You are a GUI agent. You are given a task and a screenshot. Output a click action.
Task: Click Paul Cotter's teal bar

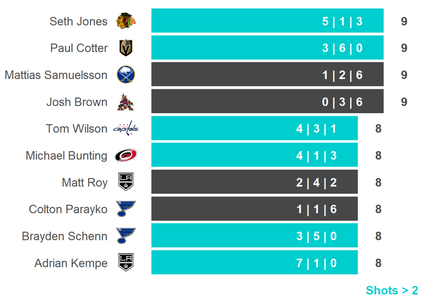[267, 48]
